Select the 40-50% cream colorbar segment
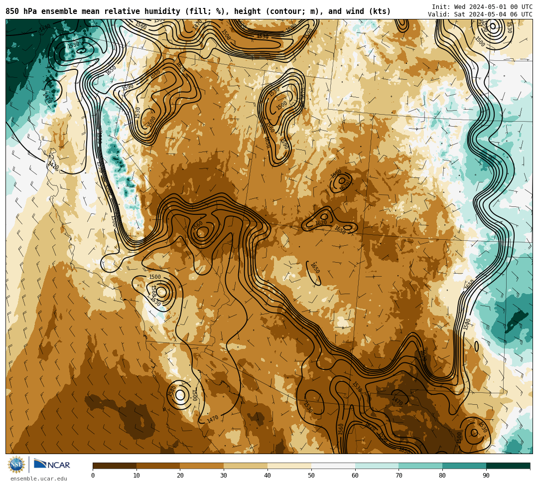Viewport: 538px width, 485px height. (x=289, y=466)
